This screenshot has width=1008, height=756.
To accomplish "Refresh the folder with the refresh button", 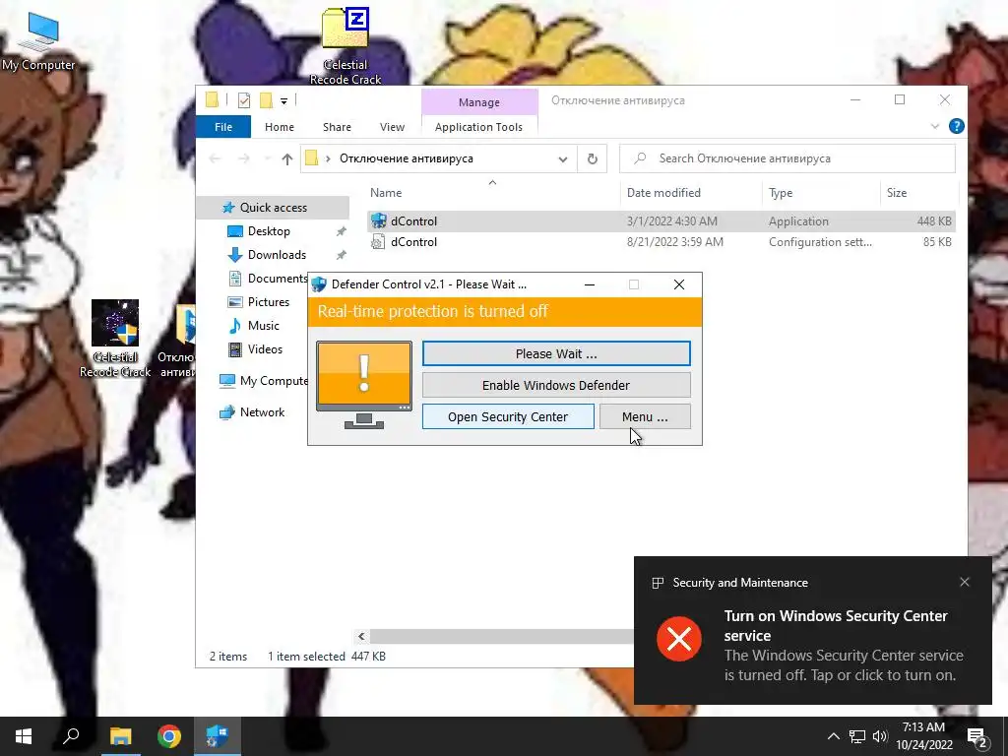I will tap(592, 158).
